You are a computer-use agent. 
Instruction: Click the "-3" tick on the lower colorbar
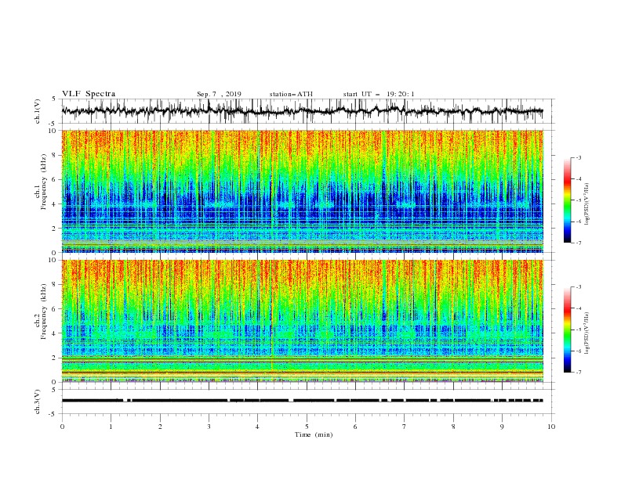(x=579, y=287)
